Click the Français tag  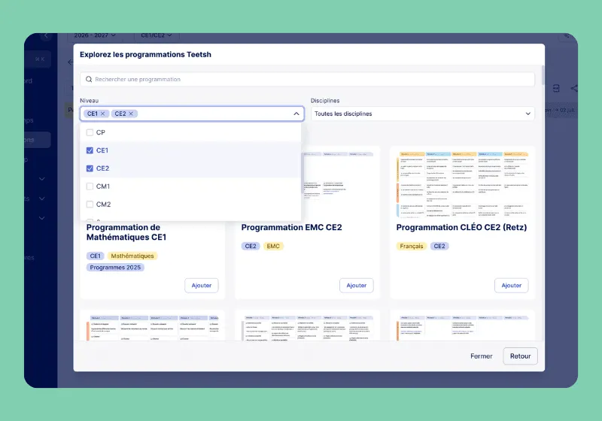coord(411,246)
